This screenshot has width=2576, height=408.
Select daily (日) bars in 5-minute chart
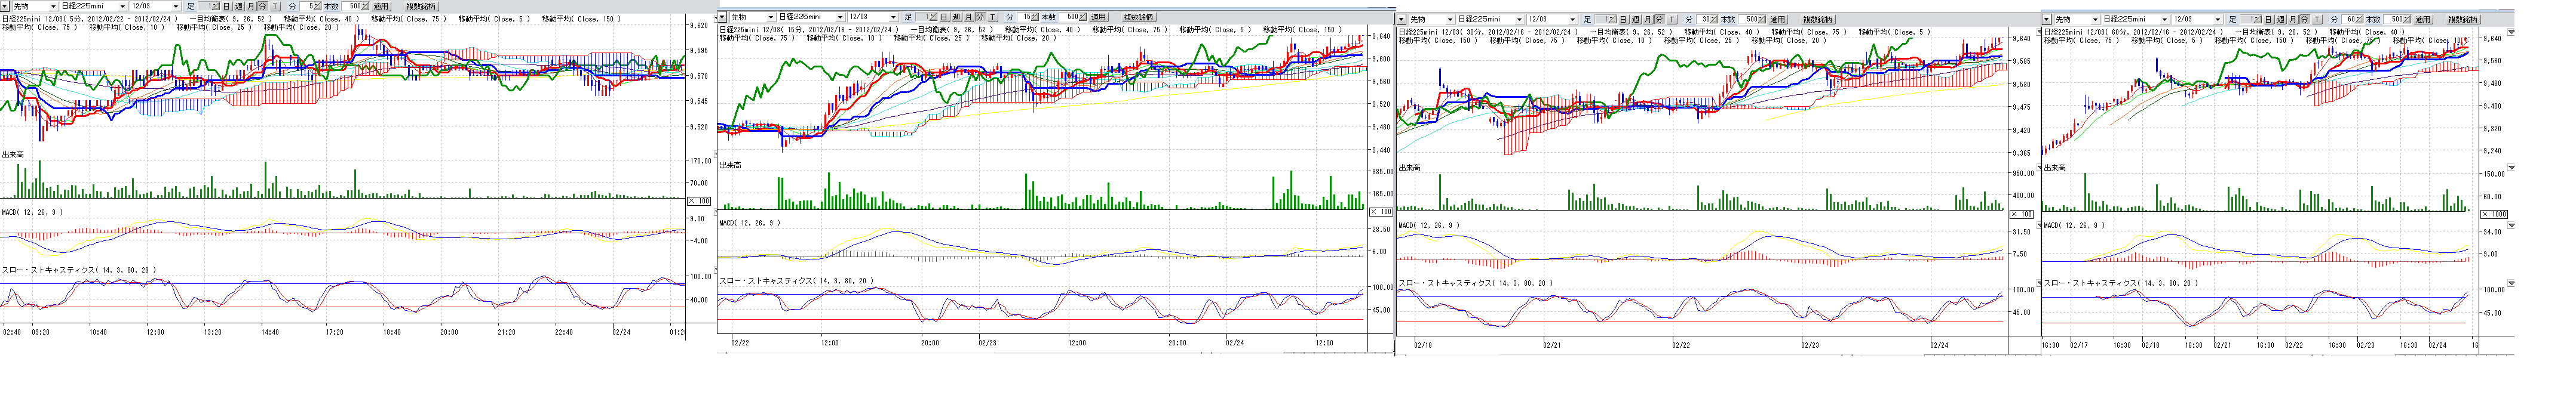pos(226,6)
